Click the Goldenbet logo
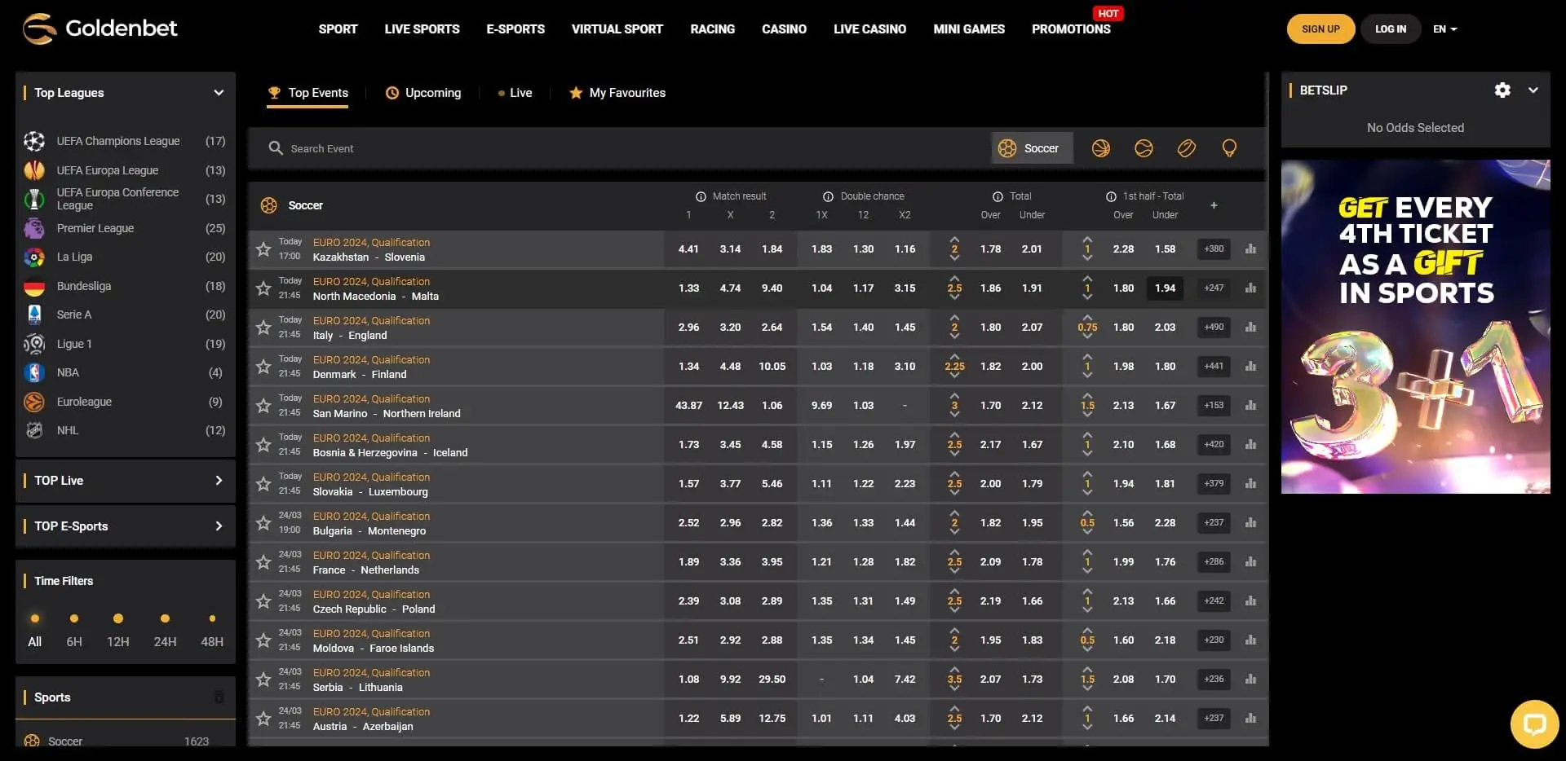 pos(100,29)
